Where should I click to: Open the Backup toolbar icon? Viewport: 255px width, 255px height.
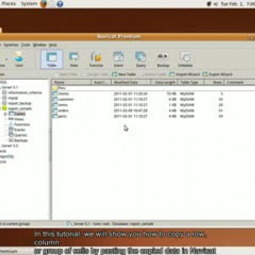click(x=163, y=59)
